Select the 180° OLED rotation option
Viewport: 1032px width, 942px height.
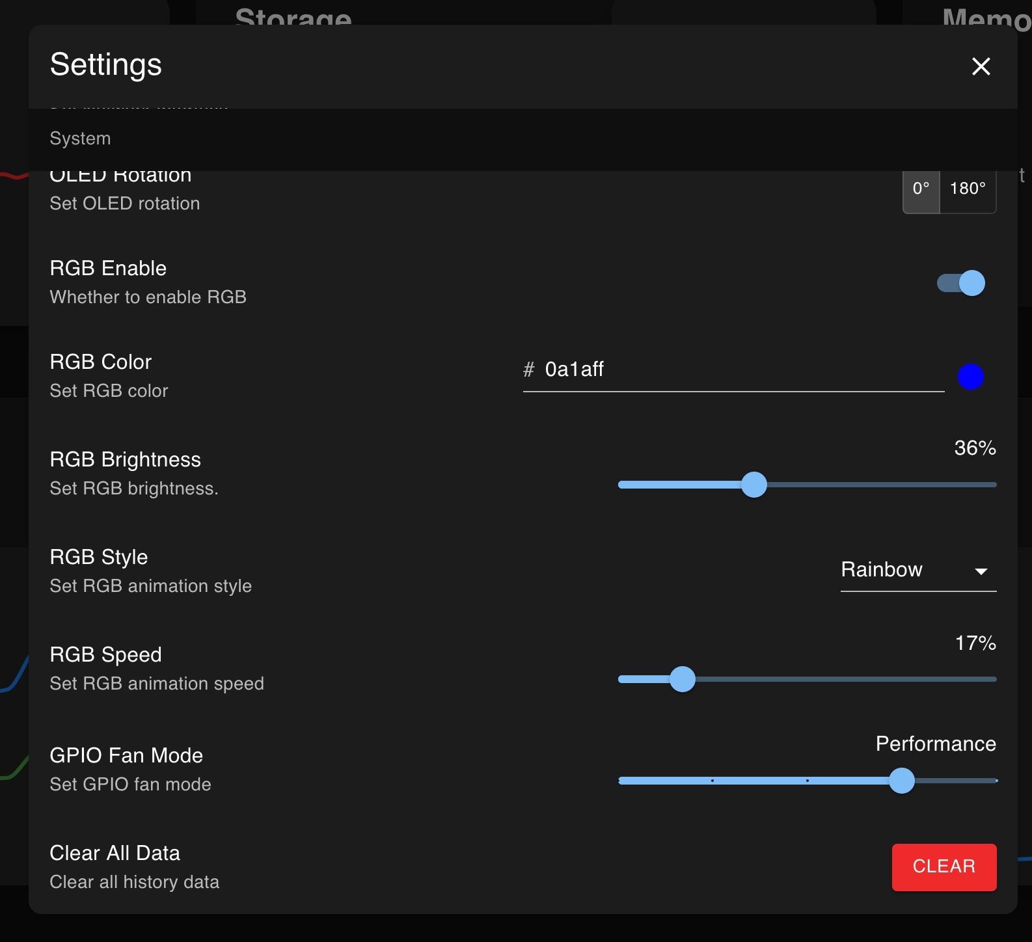coord(968,189)
